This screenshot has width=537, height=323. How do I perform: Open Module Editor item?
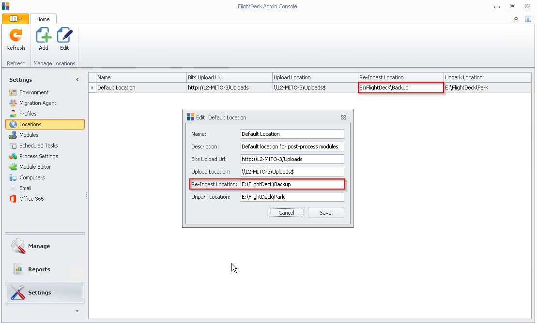tap(35, 167)
